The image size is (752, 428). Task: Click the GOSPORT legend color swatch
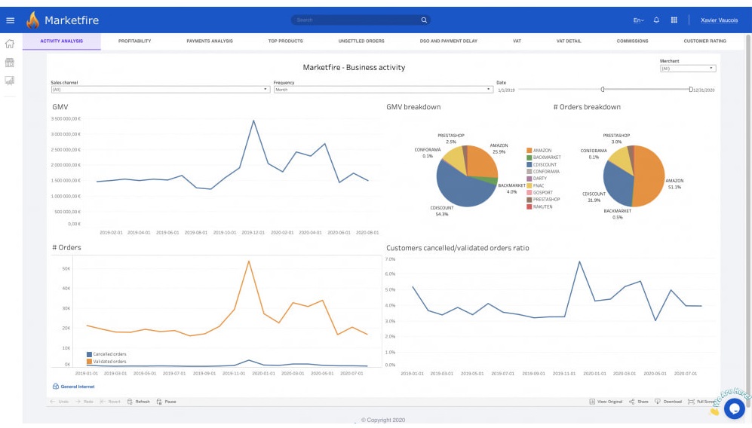point(529,193)
